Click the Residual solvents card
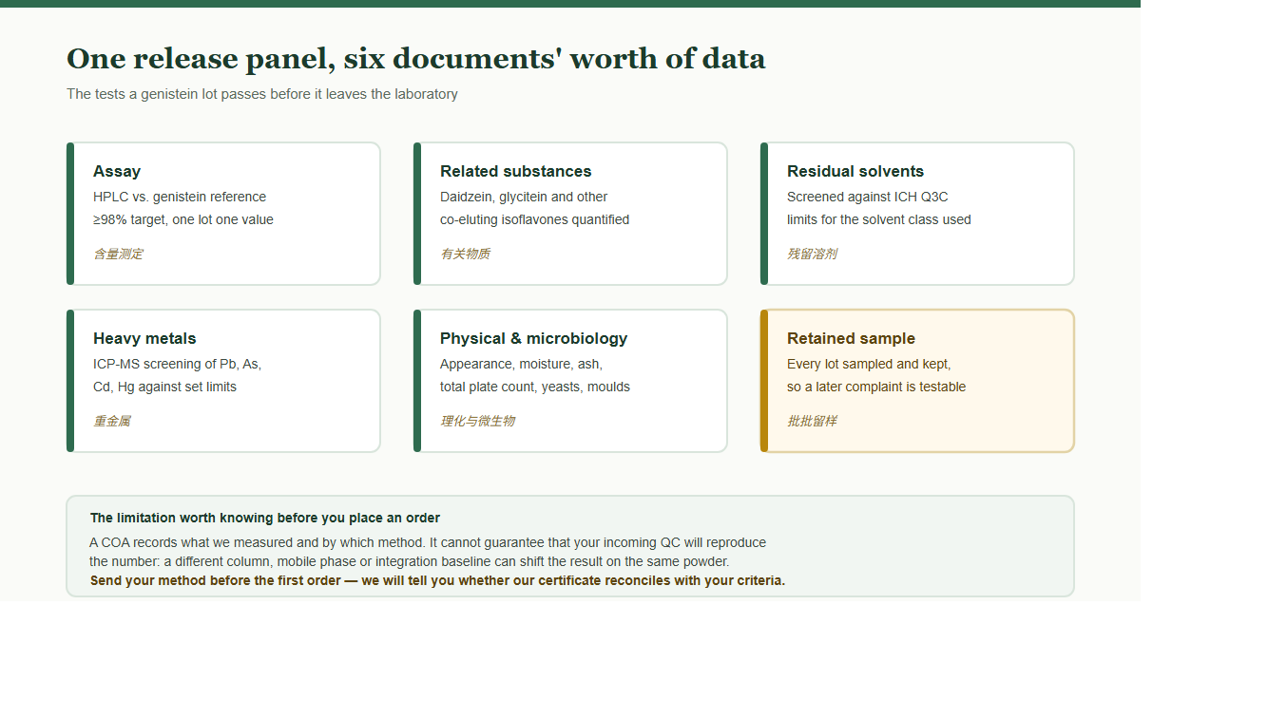 (917, 214)
